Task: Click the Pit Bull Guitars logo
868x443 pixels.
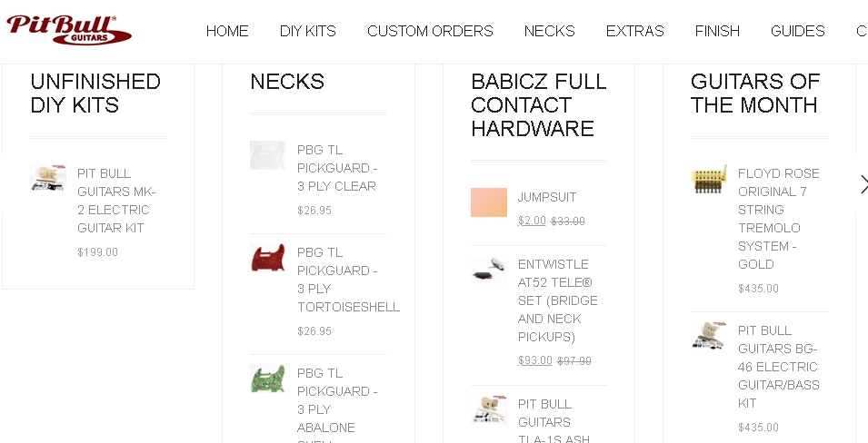Action: (69, 29)
